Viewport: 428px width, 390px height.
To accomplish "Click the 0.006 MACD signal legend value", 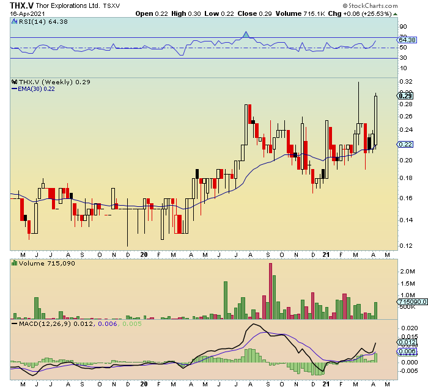I will [x=107, y=323].
